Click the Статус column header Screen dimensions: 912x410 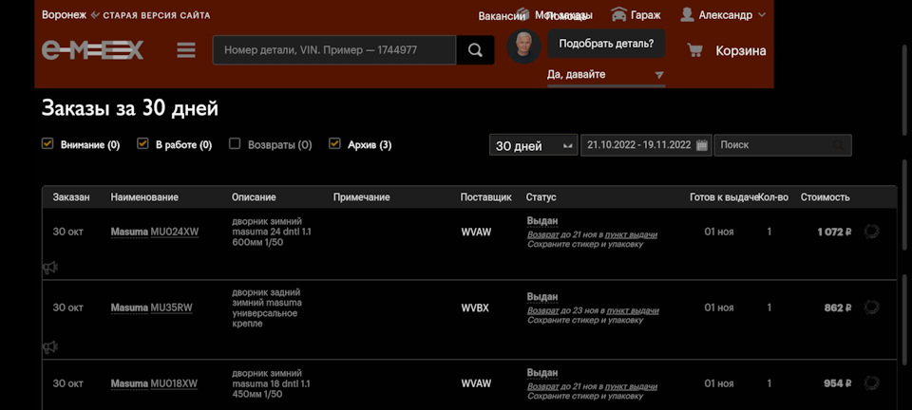coord(541,197)
